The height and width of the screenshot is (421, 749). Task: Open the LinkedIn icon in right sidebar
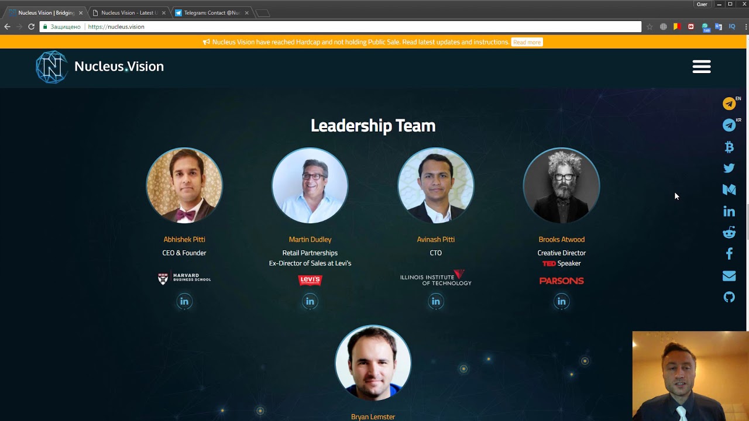click(x=729, y=211)
